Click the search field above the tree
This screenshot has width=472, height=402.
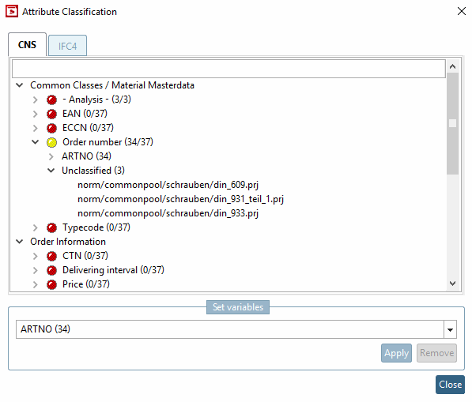coord(228,69)
